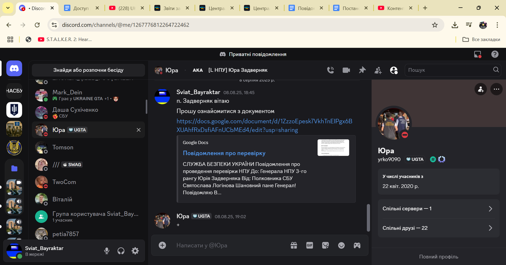This screenshot has height=265, width=506.
Task: Open more options on Юра's profile
Action: tap(496, 90)
